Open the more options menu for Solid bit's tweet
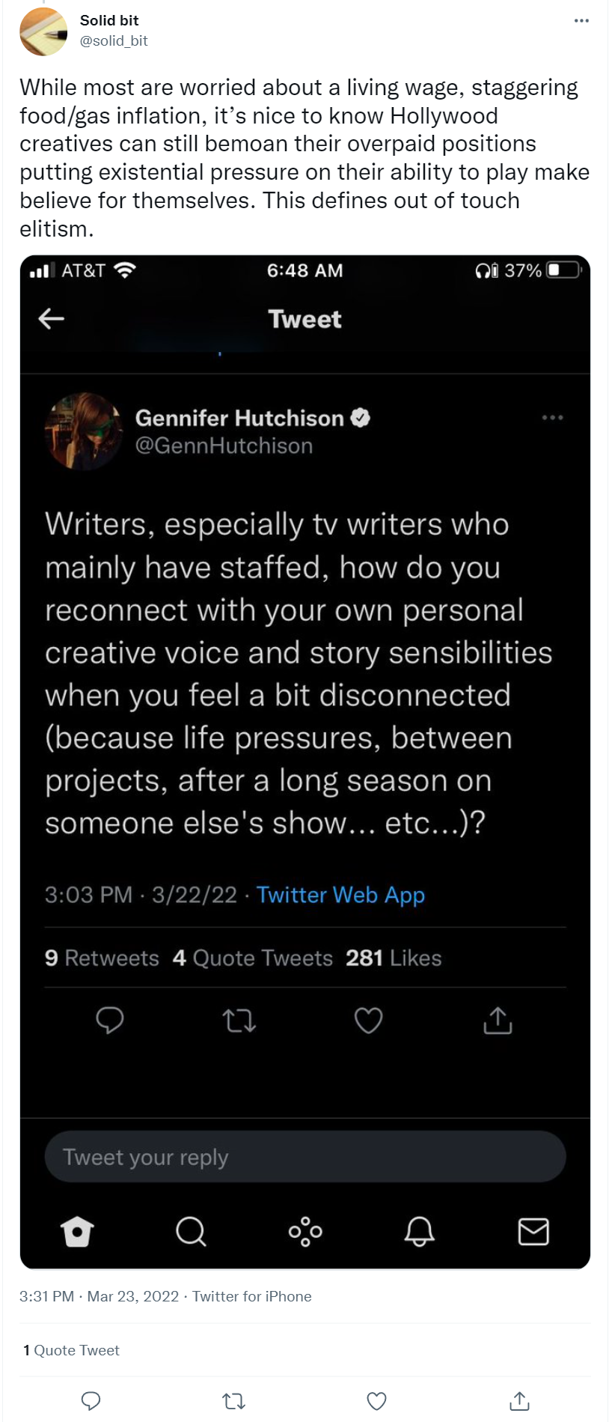The width and height of the screenshot is (609, 1422). [581, 21]
